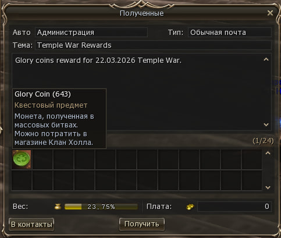
Task: Click the Temple War Rewards subject field
Action: pyautogui.click(x=153, y=45)
